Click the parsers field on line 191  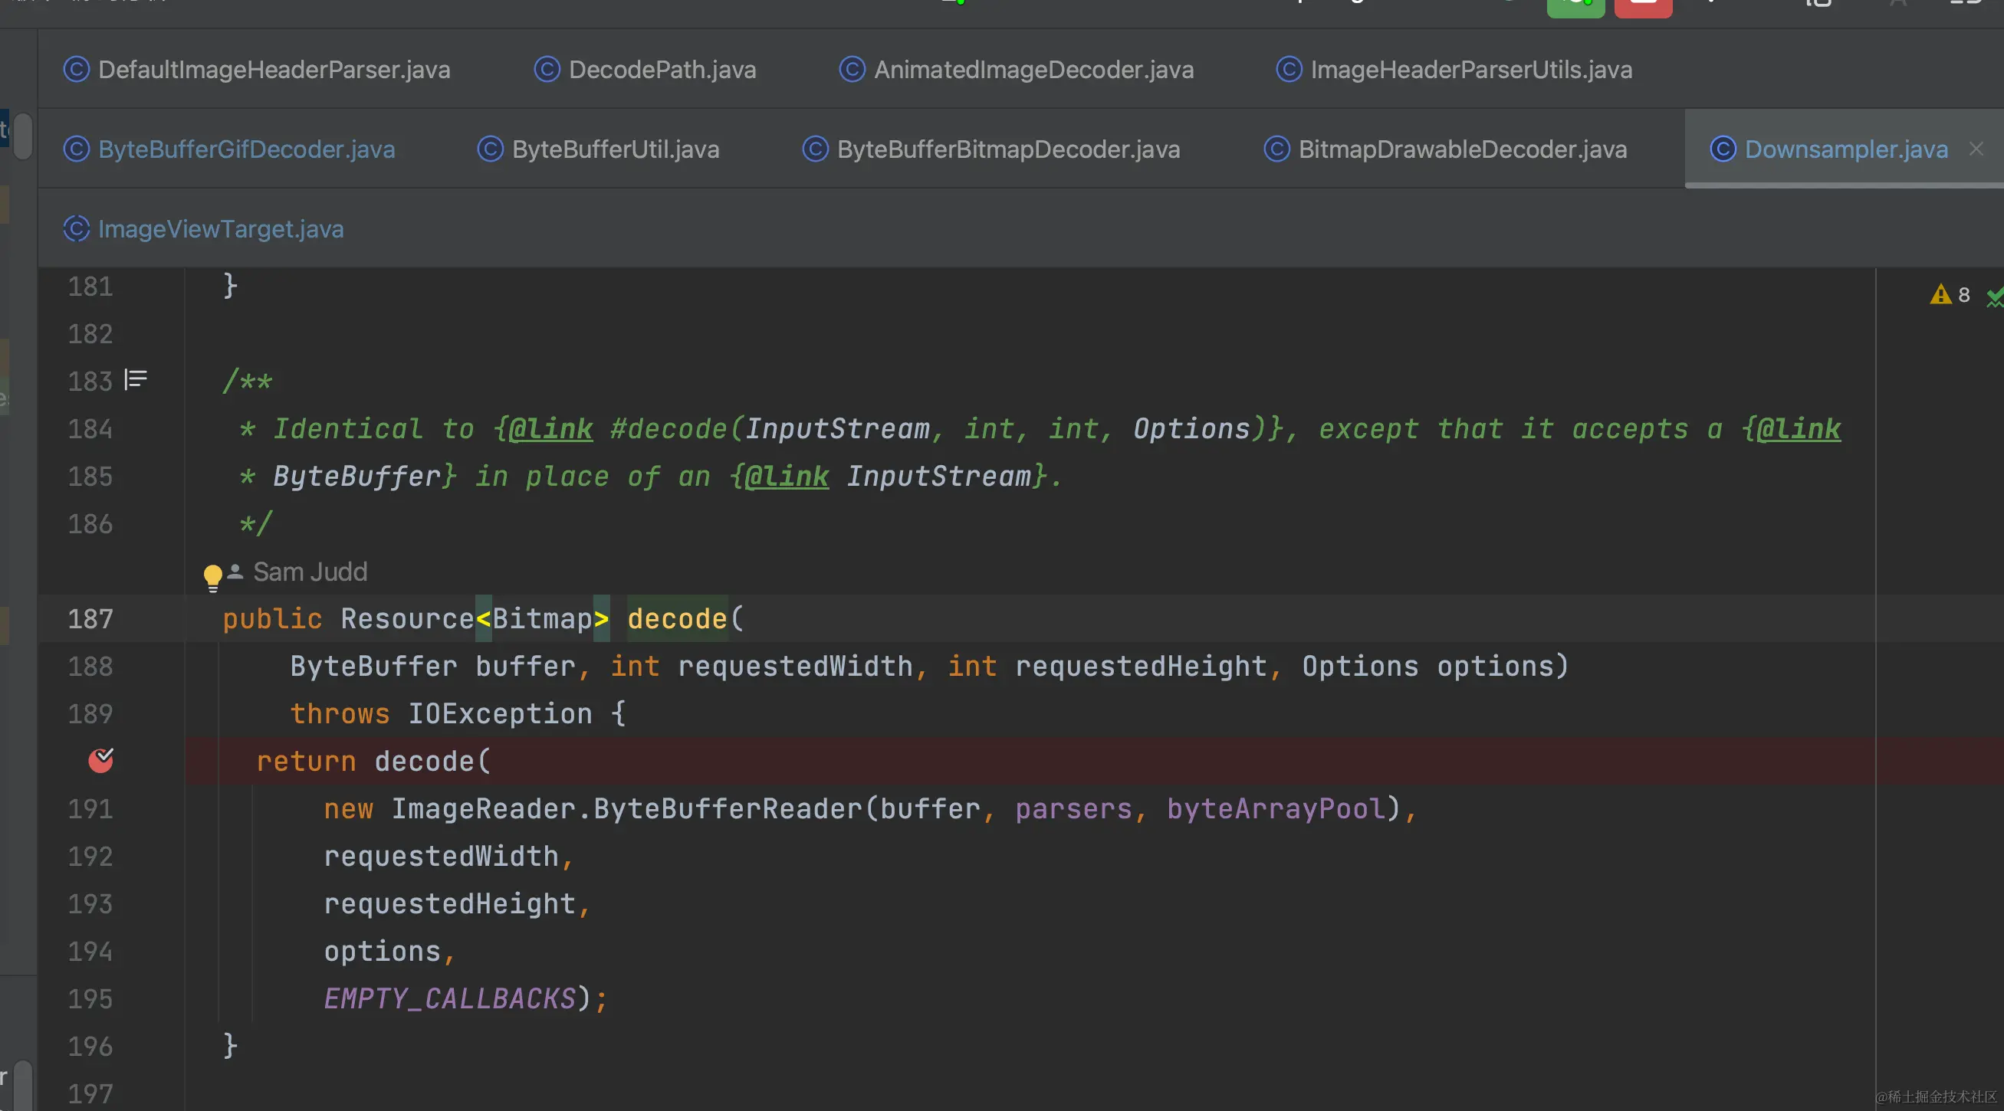1073,808
